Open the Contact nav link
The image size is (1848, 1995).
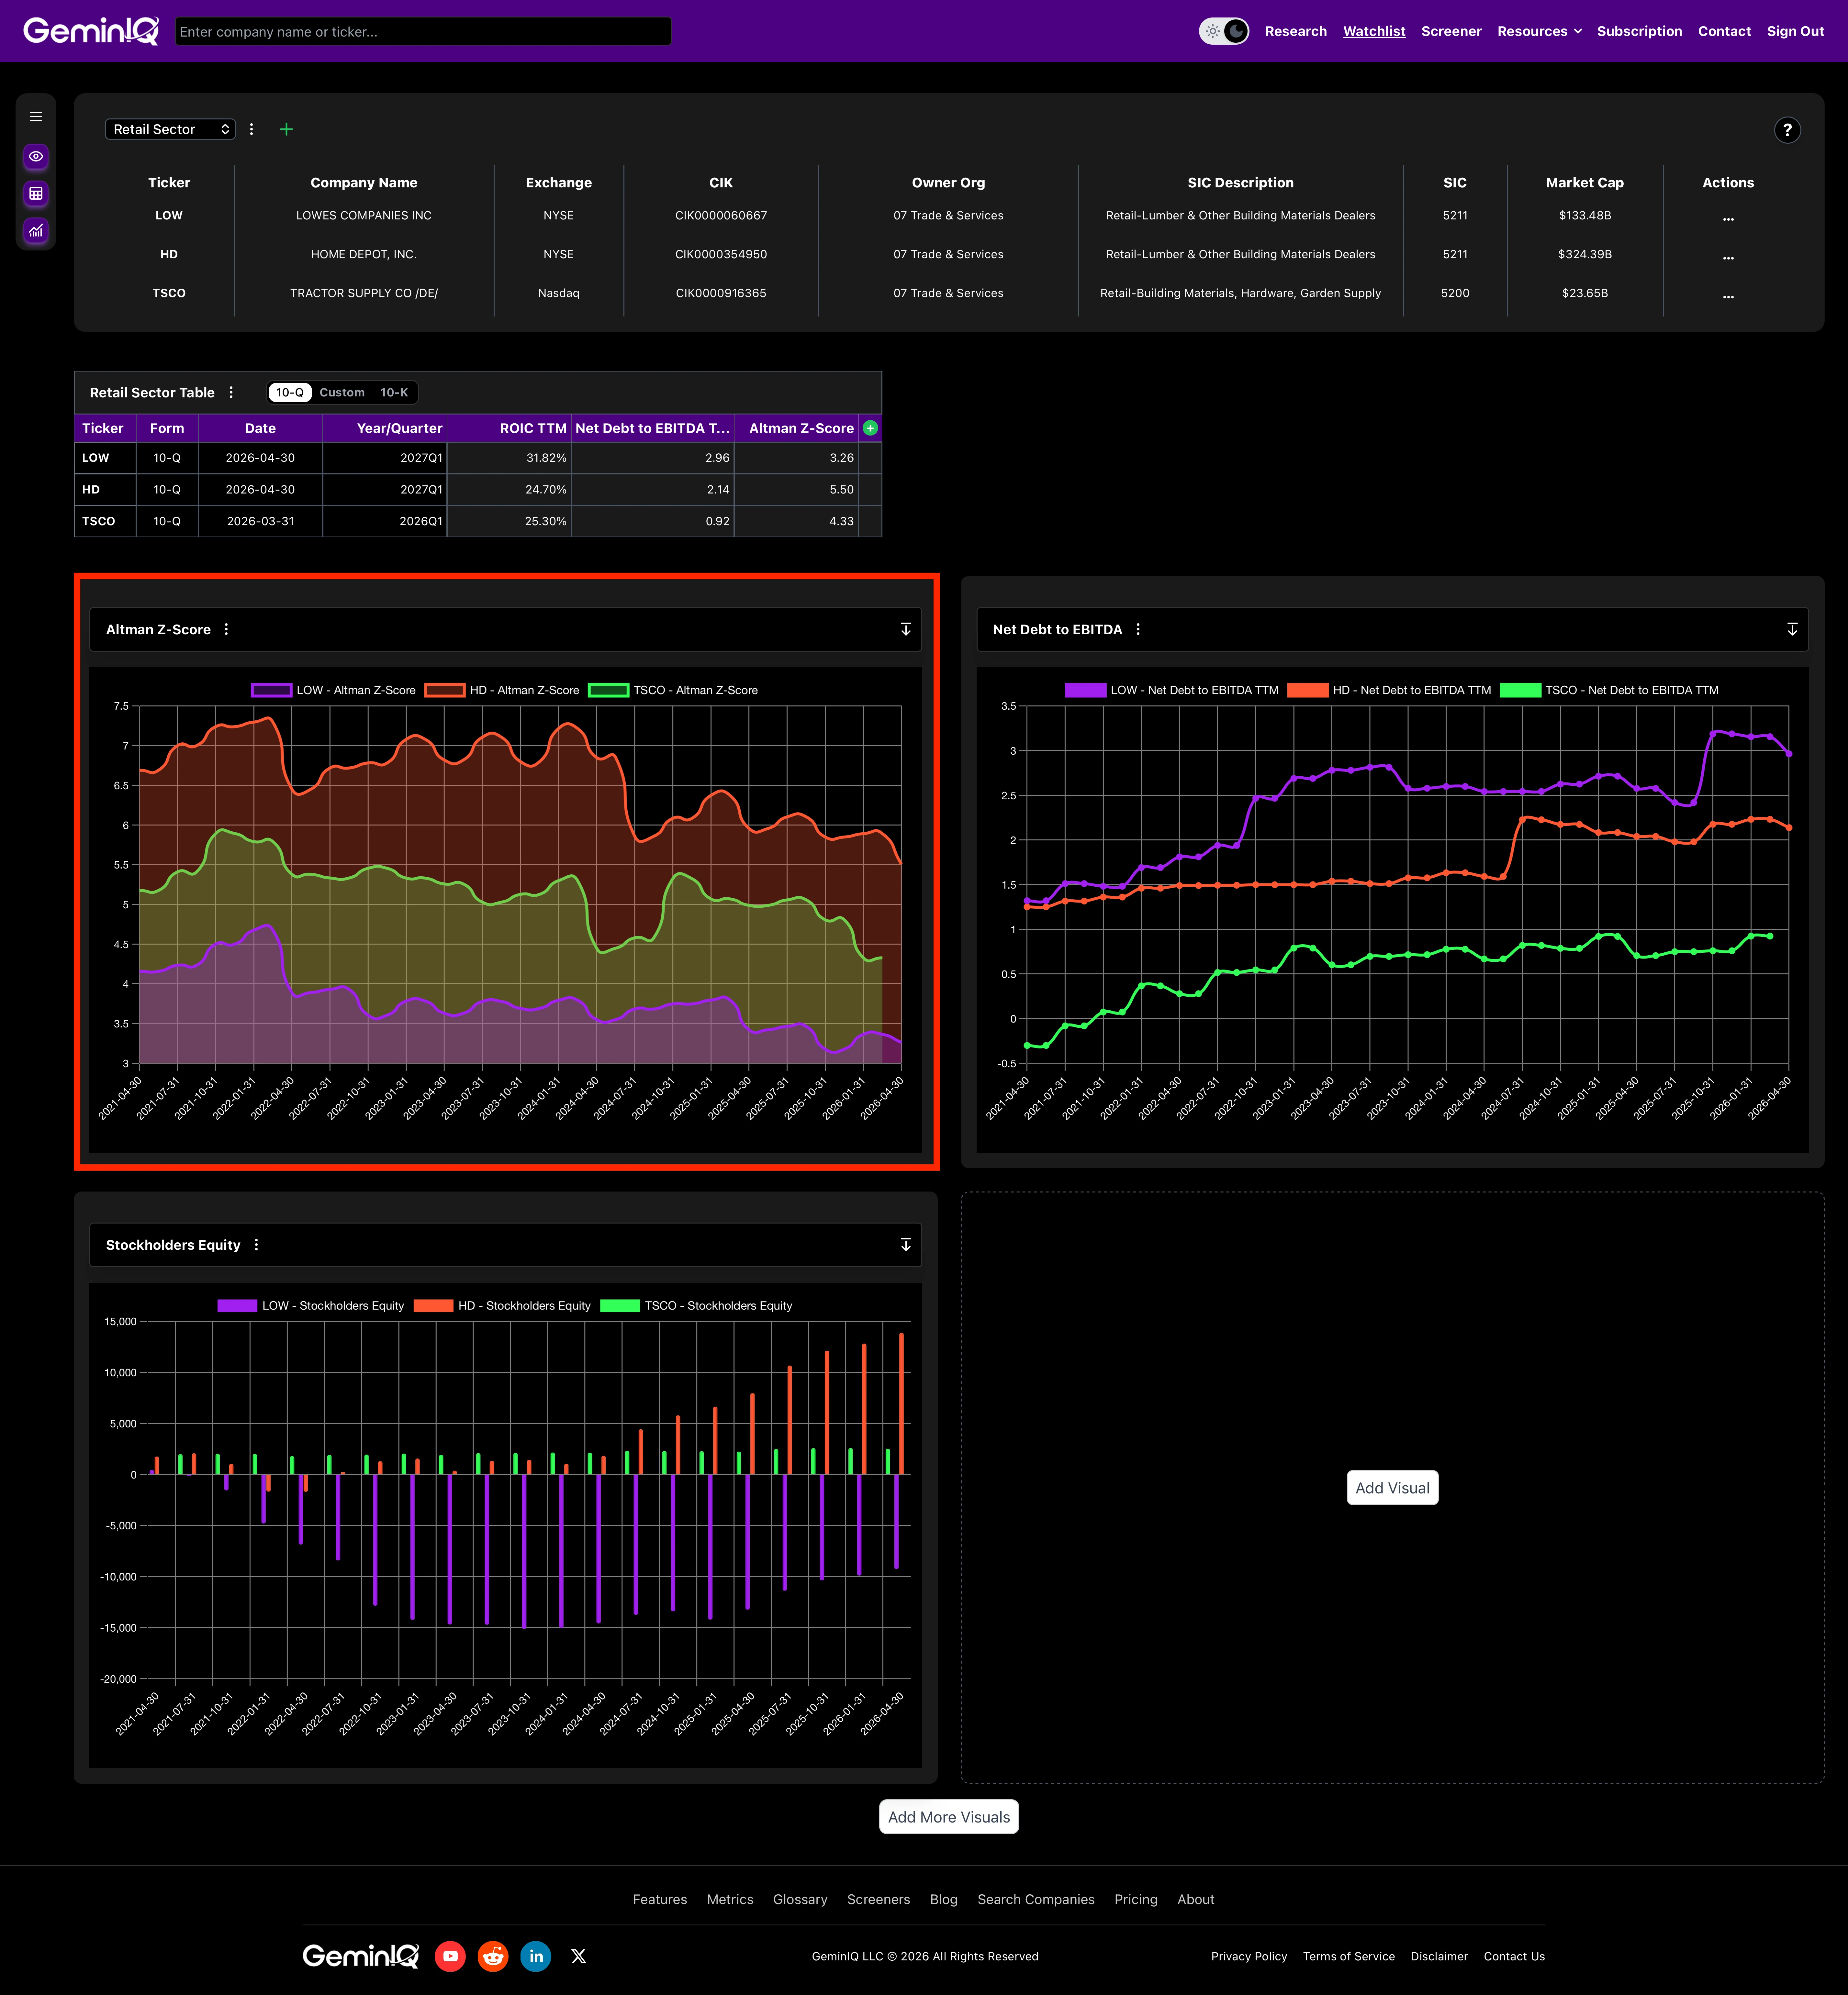point(1724,31)
